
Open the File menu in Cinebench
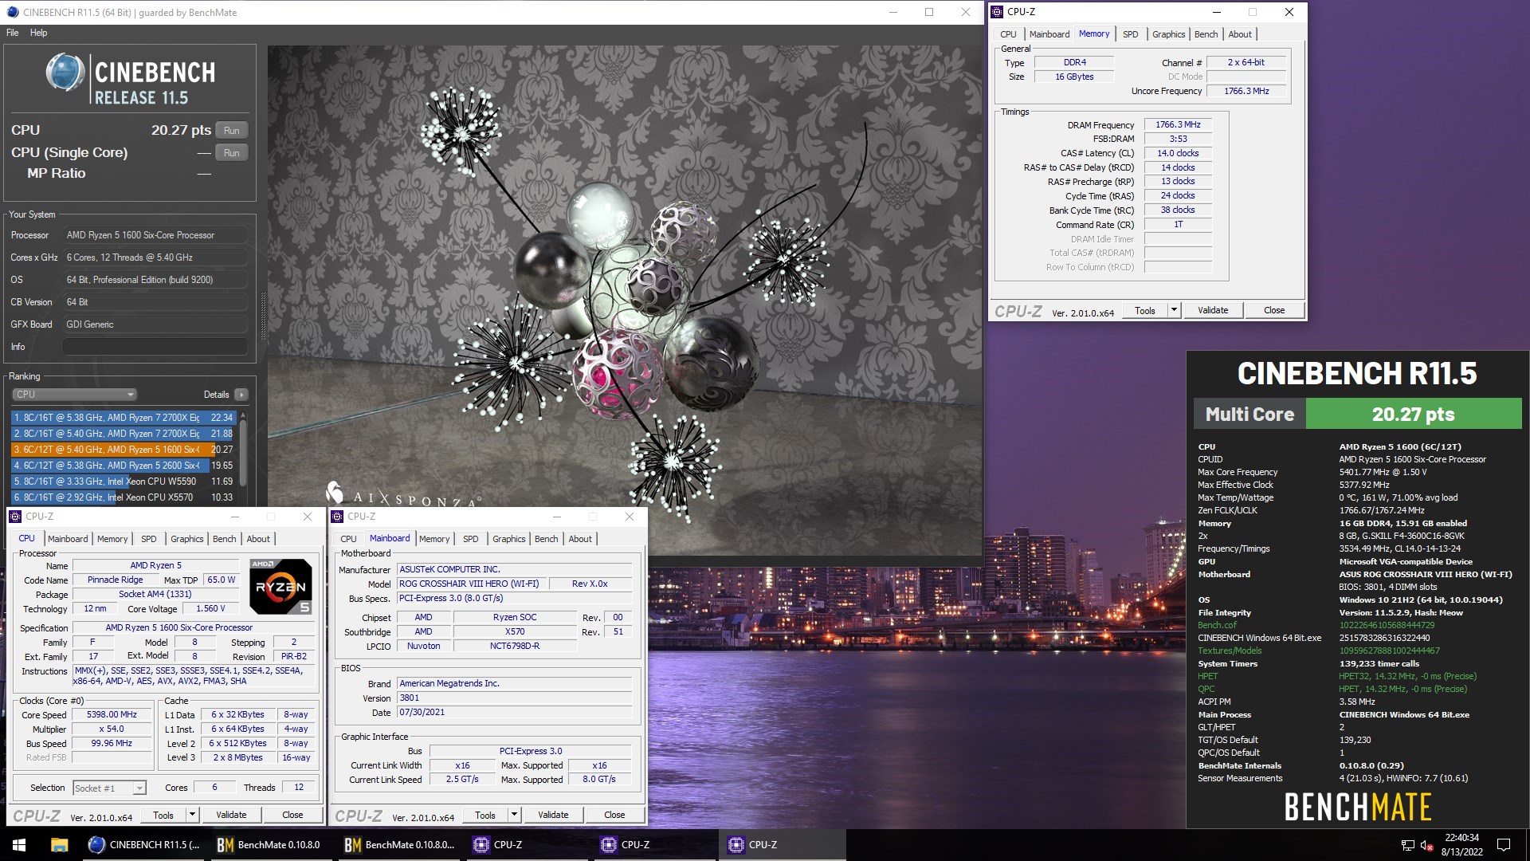pyautogui.click(x=13, y=33)
